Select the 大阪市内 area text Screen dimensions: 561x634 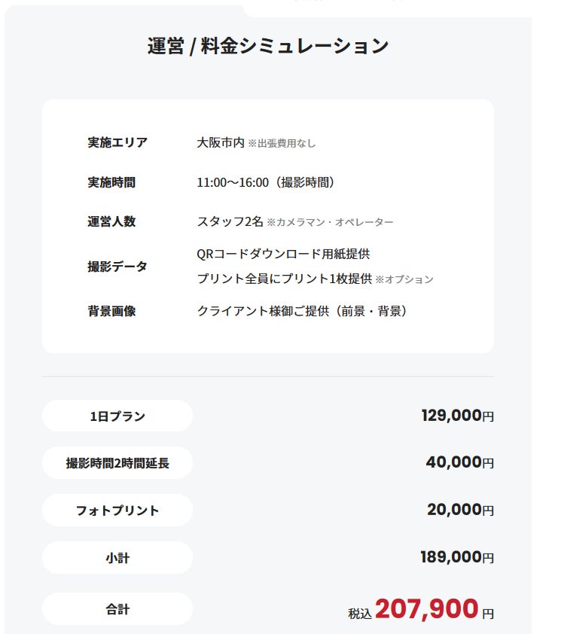pyautogui.click(x=221, y=142)
